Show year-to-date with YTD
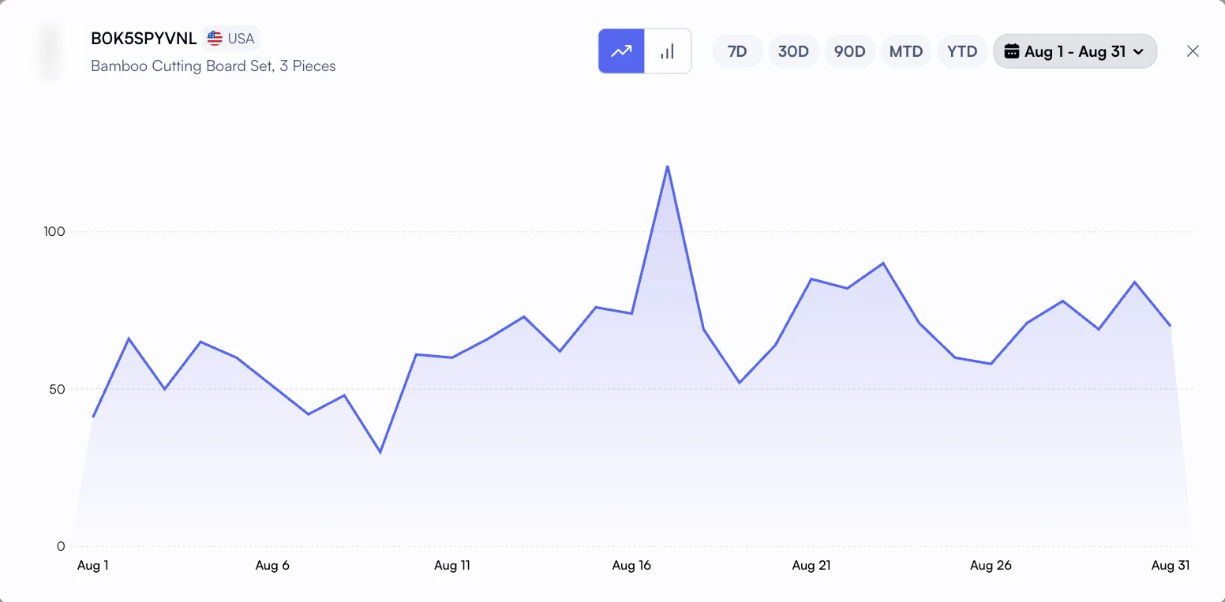 pyautogui.click(x=962, y=51)
